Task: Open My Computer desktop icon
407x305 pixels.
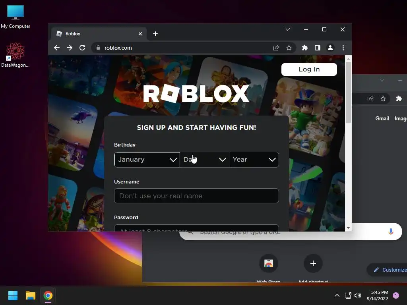Action: pyautogui.click(x=16, y=16)
